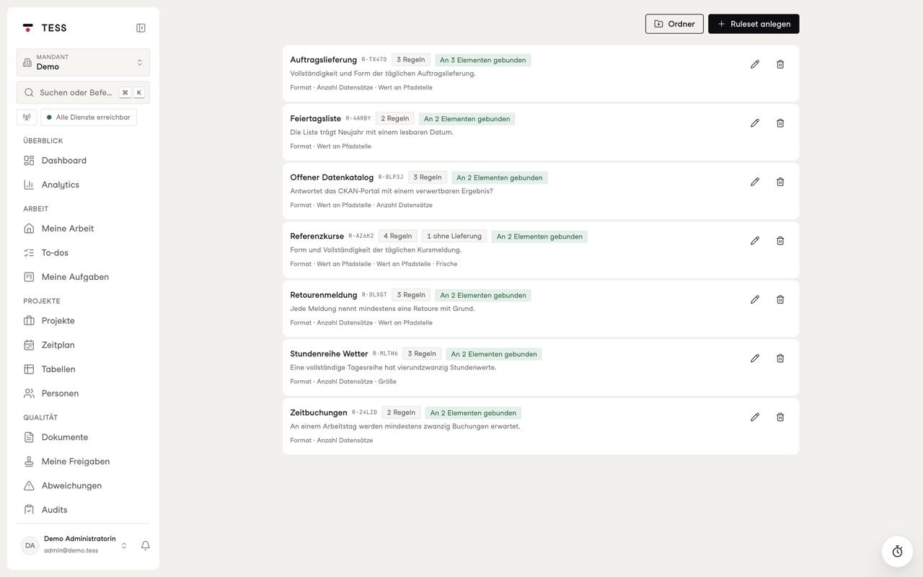Focus the Suchen oder Befehl search field
Screen dimensions: 923x577
coord(83,92)
